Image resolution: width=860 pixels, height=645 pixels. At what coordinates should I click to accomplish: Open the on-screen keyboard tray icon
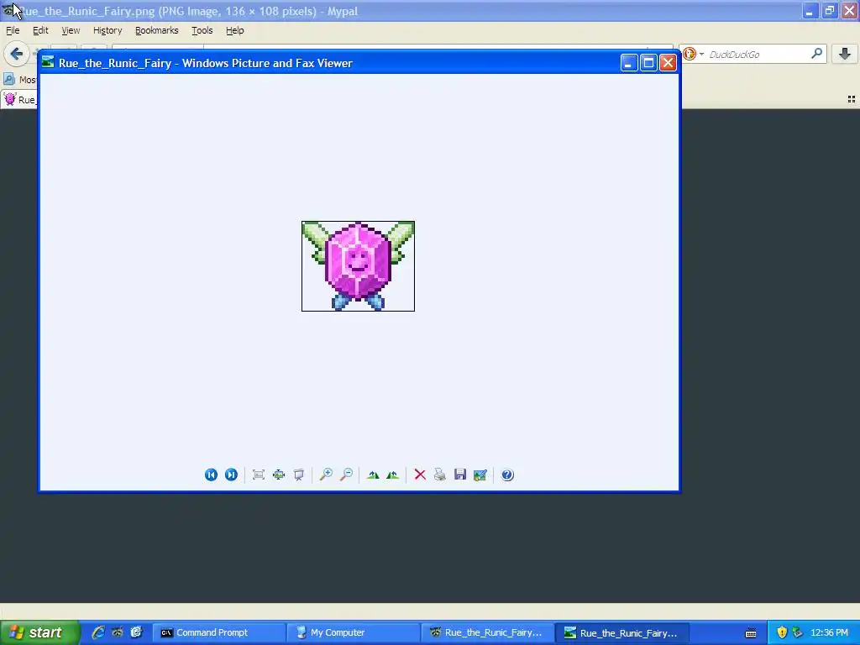click(x=751, y=633)
